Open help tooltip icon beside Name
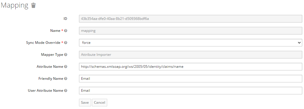 [x=66, y=31]
